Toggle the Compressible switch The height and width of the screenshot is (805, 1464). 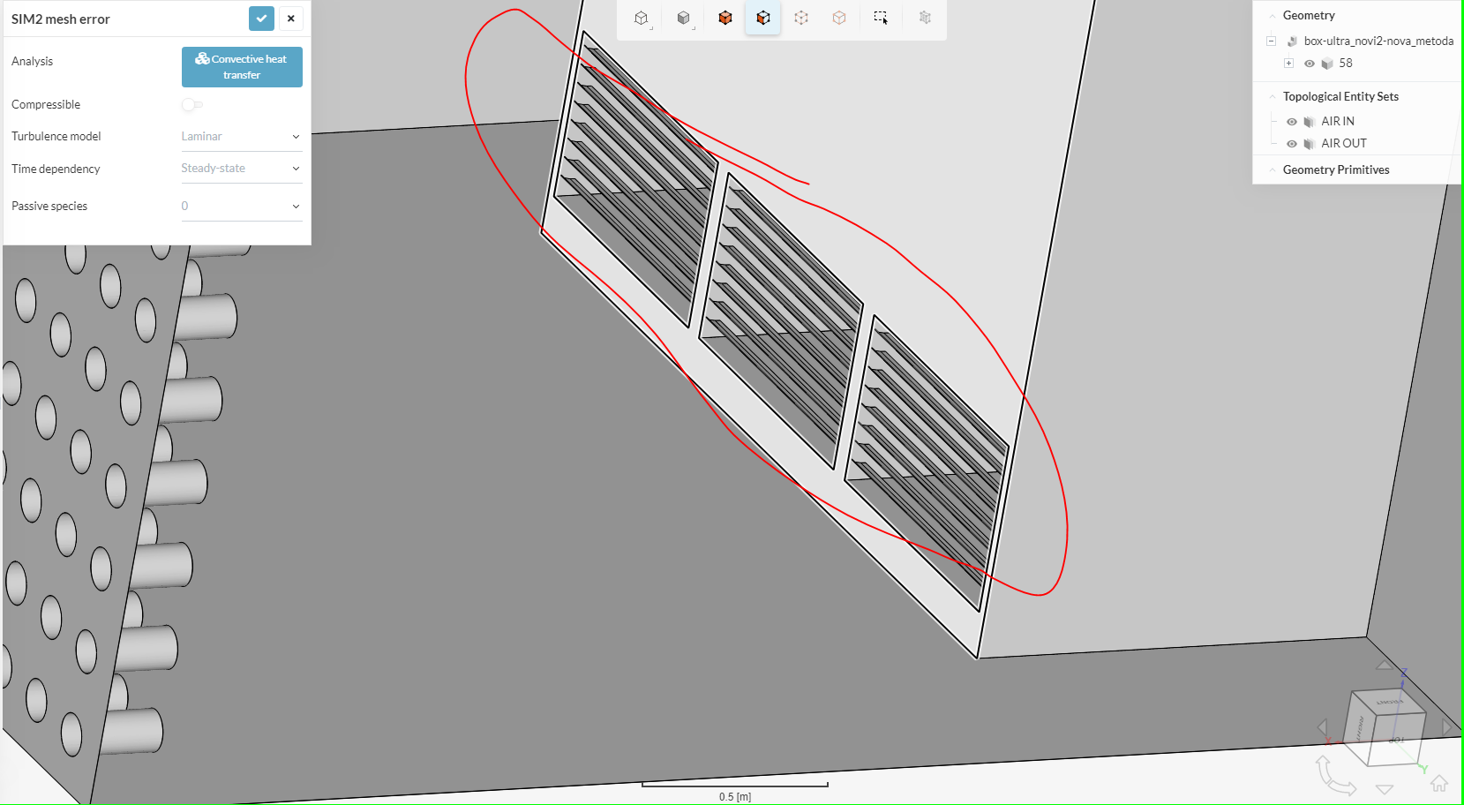point(192,105)
